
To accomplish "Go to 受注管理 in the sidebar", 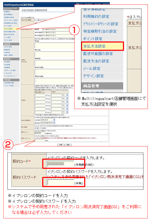I will pos(7,62).
